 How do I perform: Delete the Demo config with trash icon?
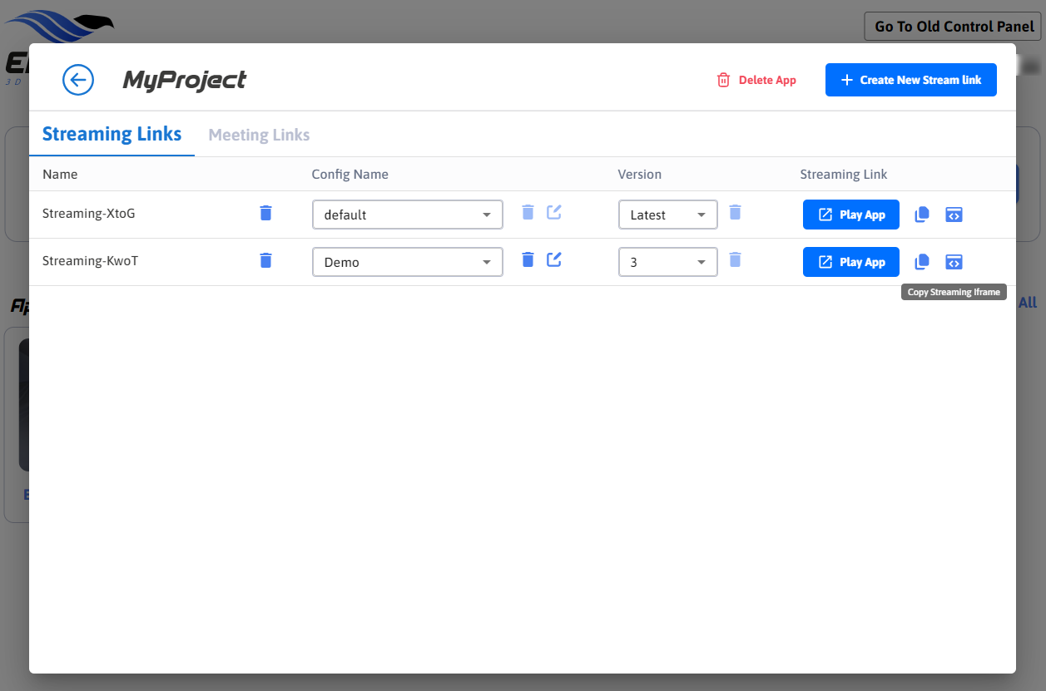coord(528,259)
